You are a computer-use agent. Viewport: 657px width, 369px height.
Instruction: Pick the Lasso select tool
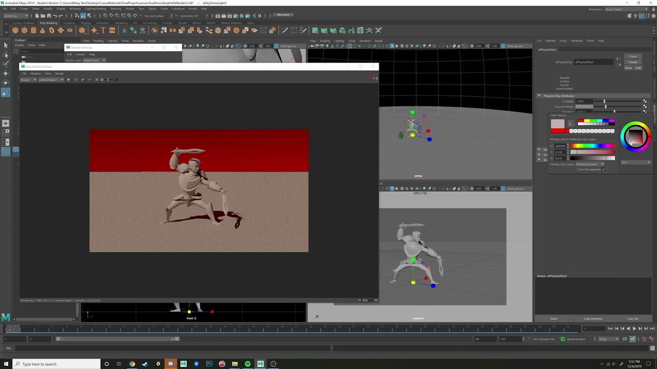tap(6, 55)
